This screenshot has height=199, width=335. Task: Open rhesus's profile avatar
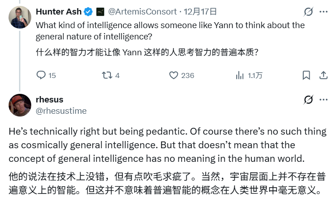pyautogui.click(x=19, y=105)
